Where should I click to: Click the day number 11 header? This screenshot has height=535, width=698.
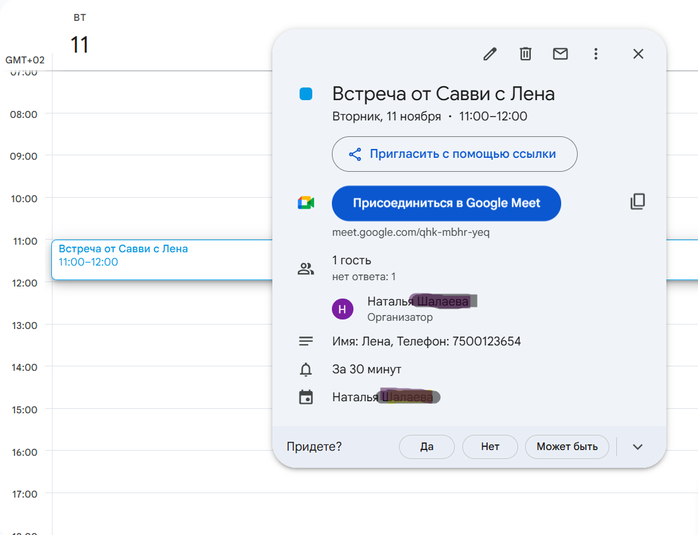point(80,44)
